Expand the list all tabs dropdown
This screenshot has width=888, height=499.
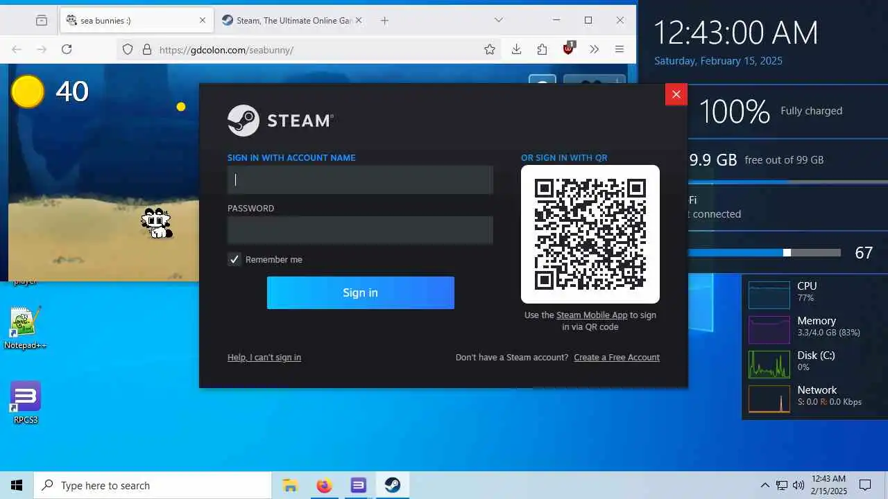(x=498, y=20)
